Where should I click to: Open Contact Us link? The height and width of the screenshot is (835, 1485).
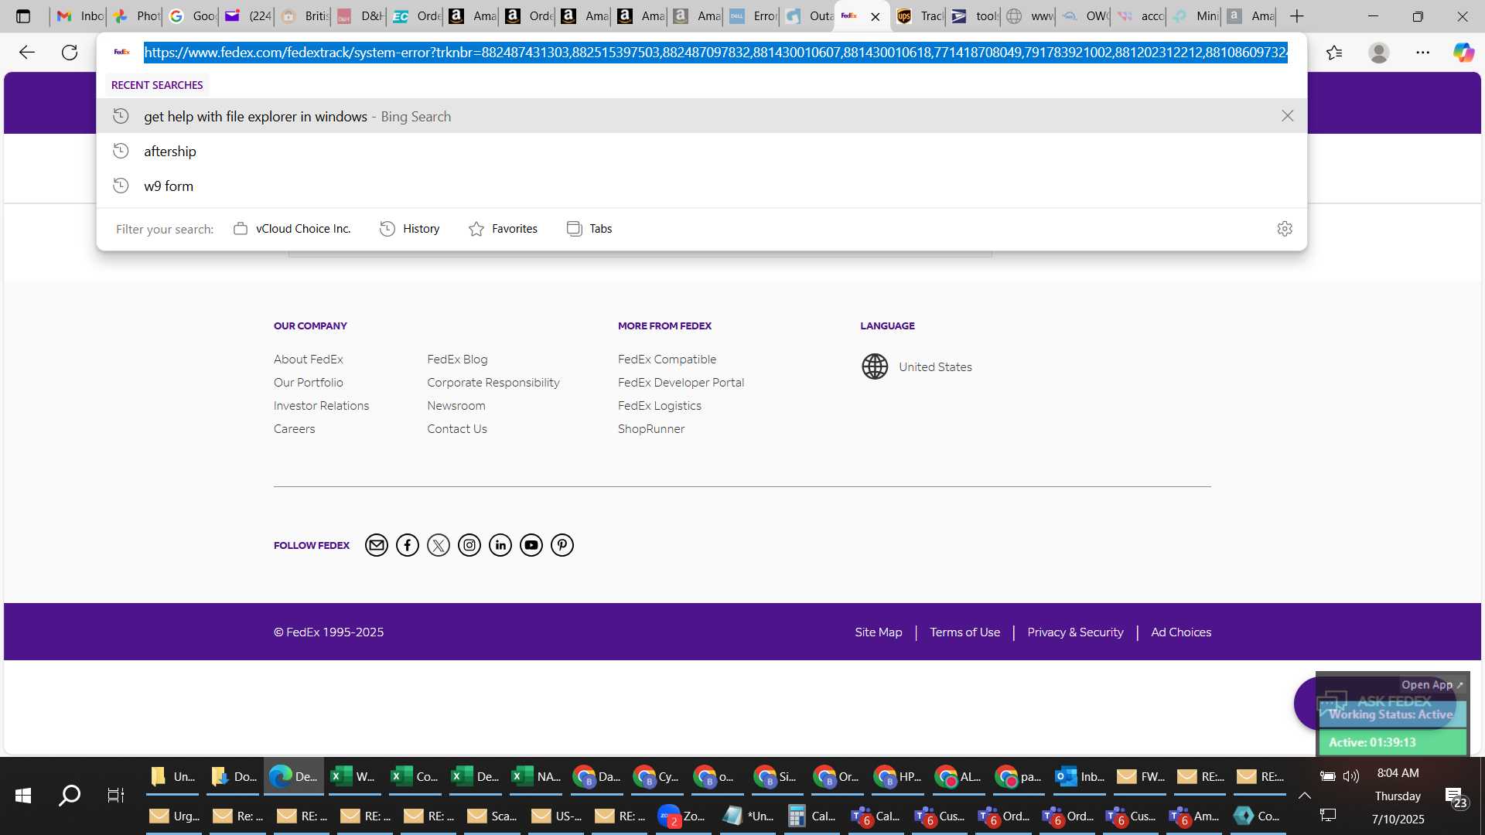(x=456, y=429)
